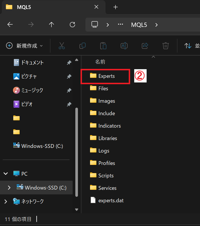Viewport: 200px width, 226px height.
Task: Expand Windows-SSD (C:) under PC
Action: tap(9, 188)
